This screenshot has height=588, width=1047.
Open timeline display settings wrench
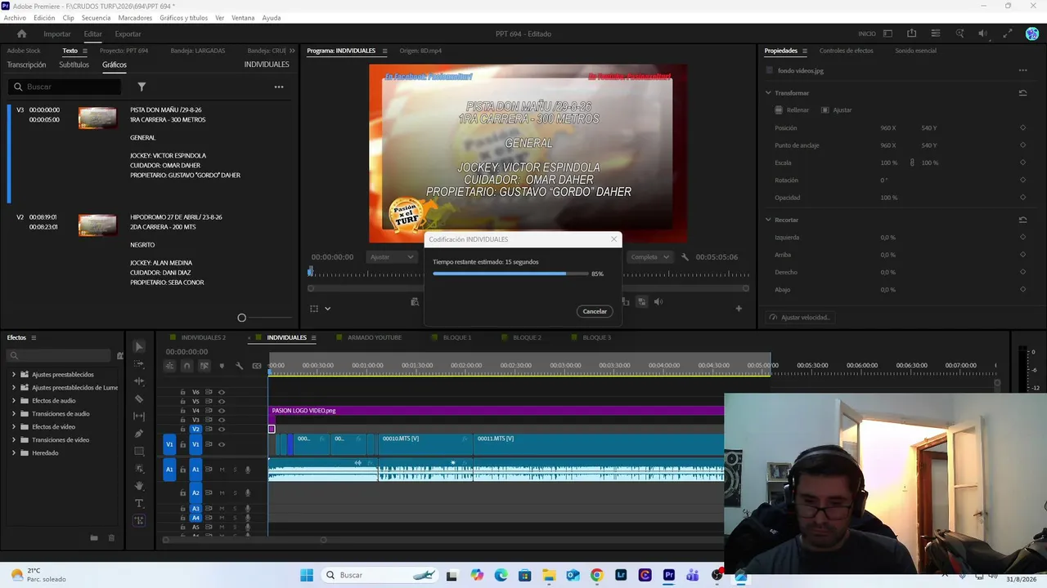coord(240,366)
